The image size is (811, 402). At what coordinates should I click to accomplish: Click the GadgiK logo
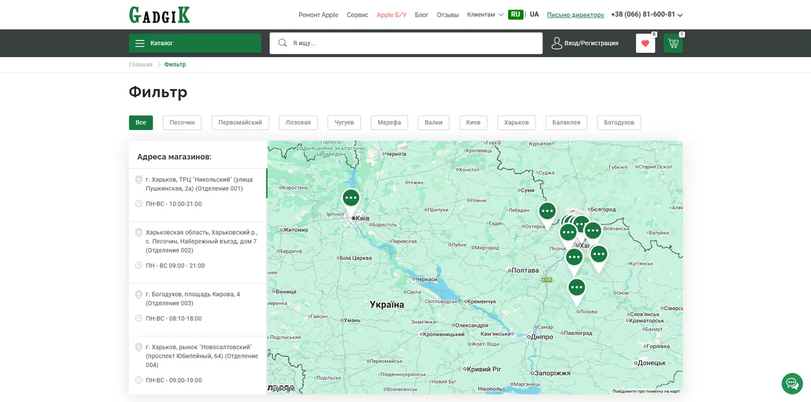tap(160, 15)
